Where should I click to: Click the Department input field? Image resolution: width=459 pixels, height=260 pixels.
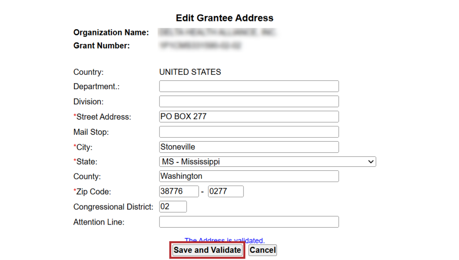point(249,87)
